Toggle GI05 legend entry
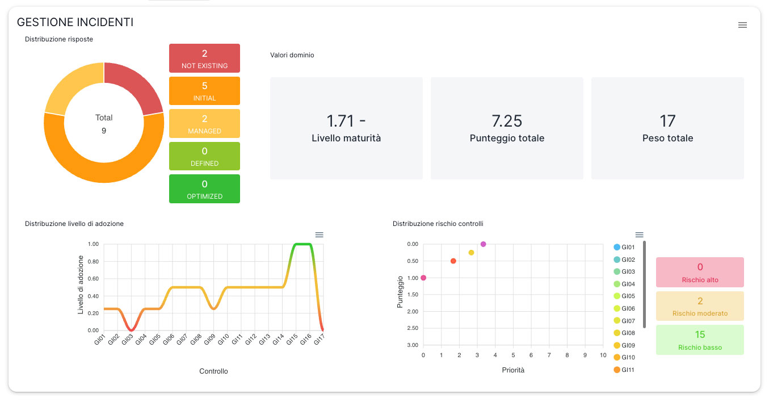Image resolution: width=769 pixels, height=402 pixels. click(624, 296)
